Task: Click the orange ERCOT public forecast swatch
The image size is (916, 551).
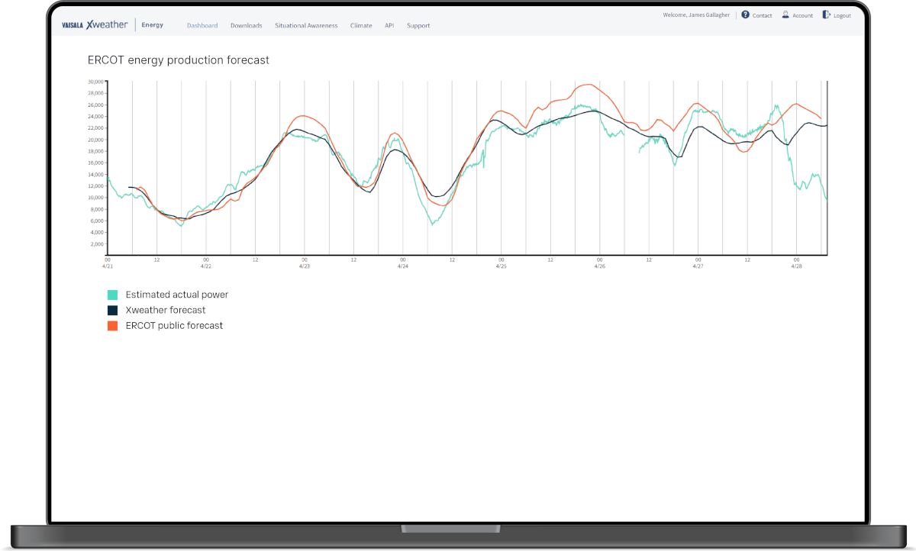Action: point(112,325)
